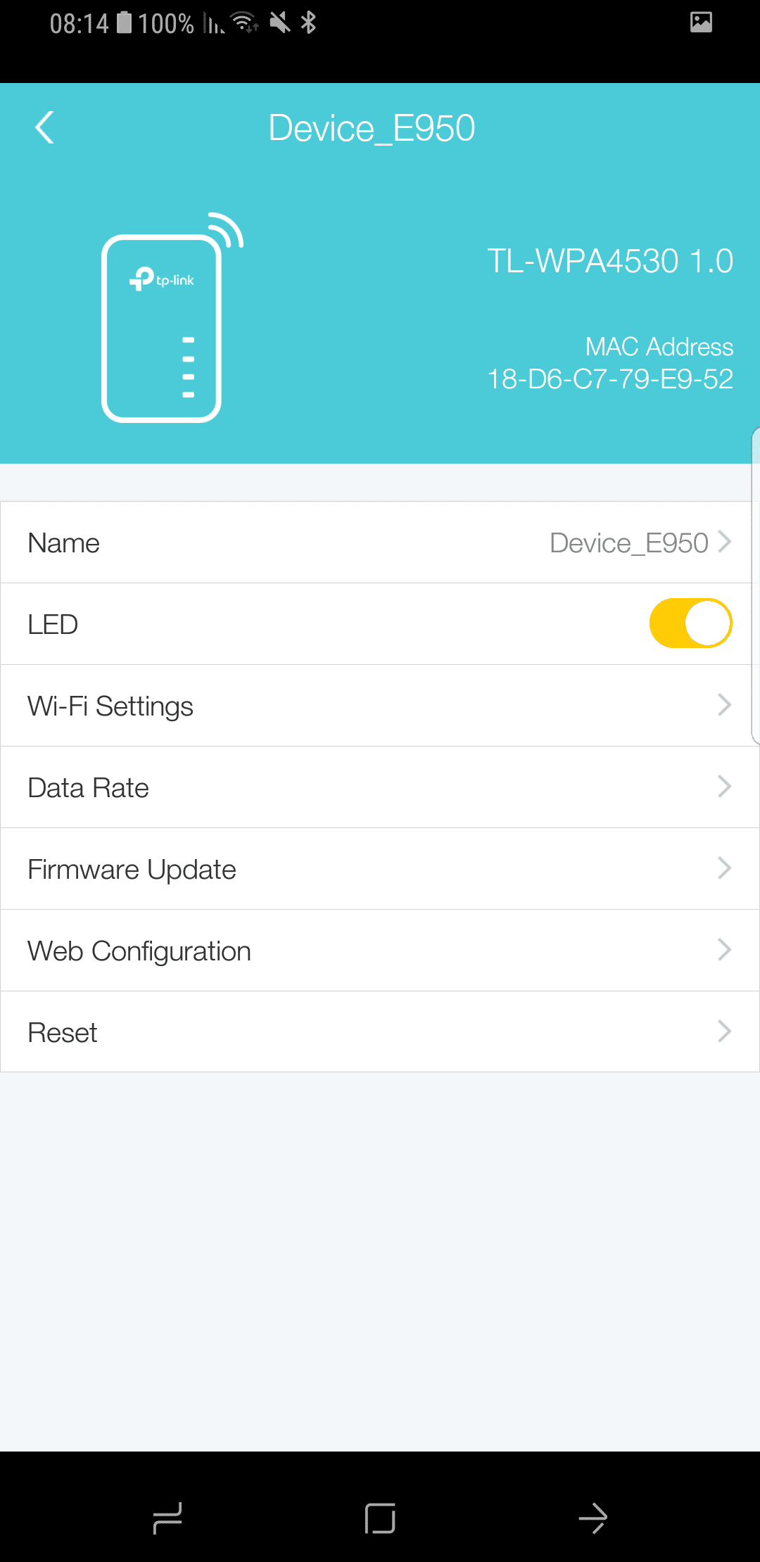Open the Firmware Update menu item
Screen dimensions: 760x1562
coord(380,869)
